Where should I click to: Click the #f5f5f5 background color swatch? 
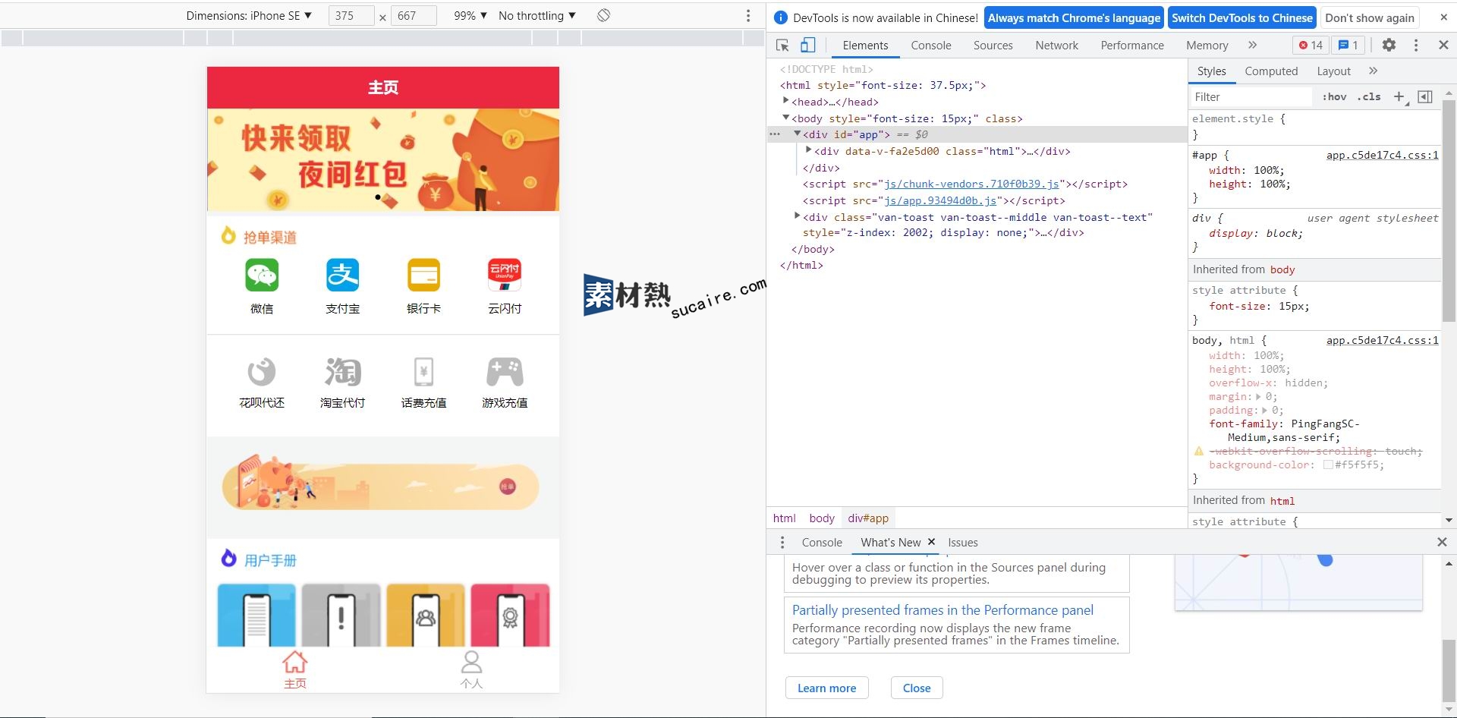point(1328,465)
